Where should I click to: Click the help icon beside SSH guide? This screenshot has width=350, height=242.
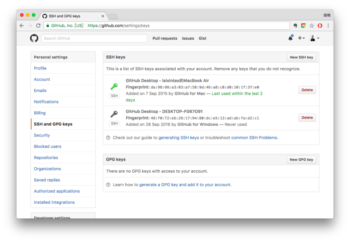coord(108,138)
